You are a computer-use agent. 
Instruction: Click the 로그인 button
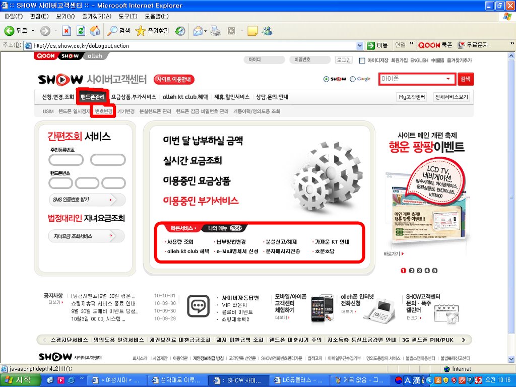[x=344, y=60]
